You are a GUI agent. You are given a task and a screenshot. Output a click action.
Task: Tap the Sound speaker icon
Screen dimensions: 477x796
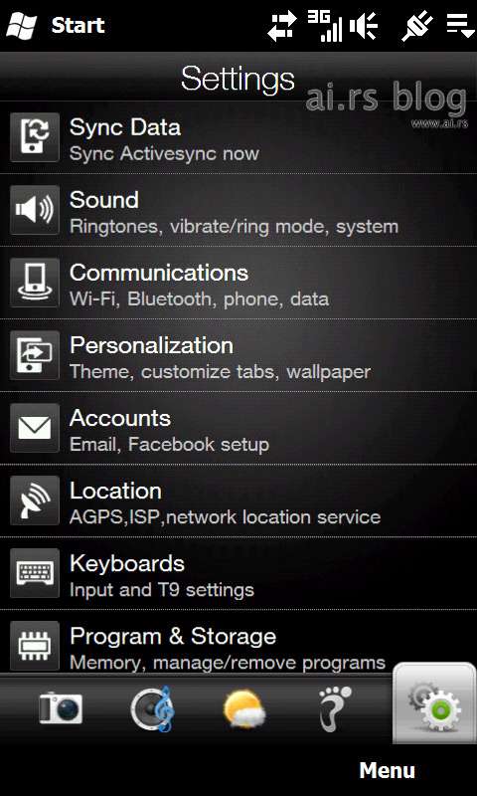pos(35,210)
